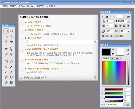Choose the ellipse shape tool
Image resolution: width=135 pixels, height=109 pixels.
pos(11,62)
